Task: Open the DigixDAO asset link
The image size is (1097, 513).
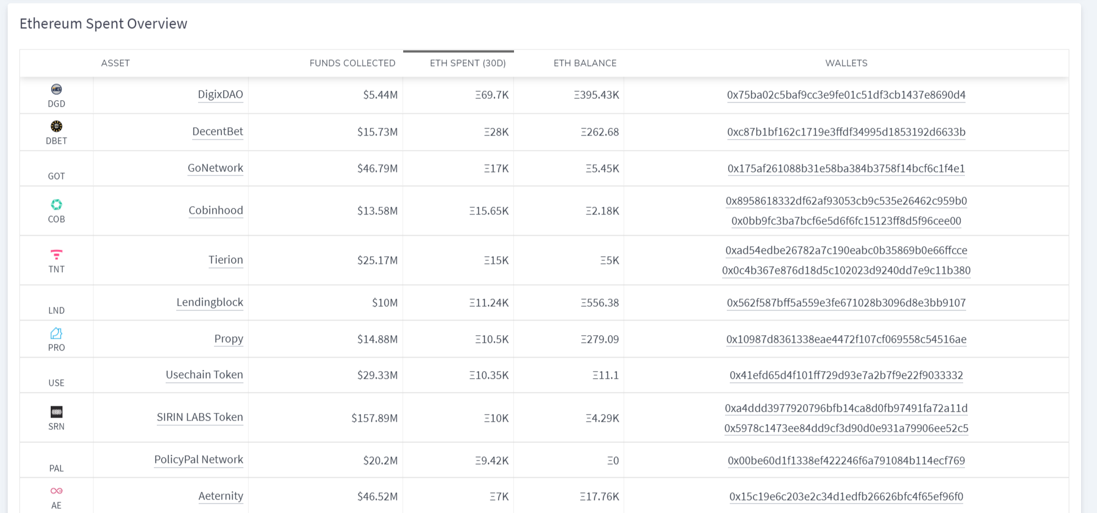Action: [220, 94]
